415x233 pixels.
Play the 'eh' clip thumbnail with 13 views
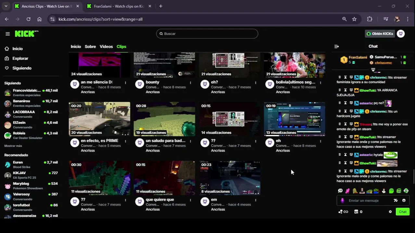coord(295,119)
